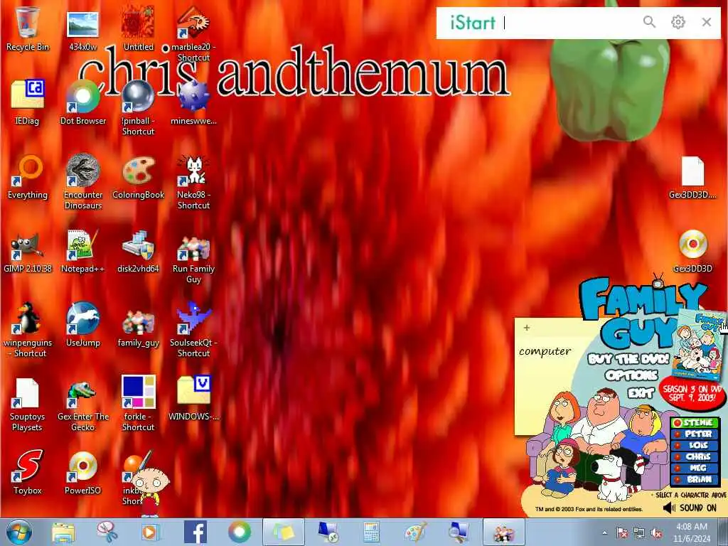Select BRIAN in the character list

[695, 479]
